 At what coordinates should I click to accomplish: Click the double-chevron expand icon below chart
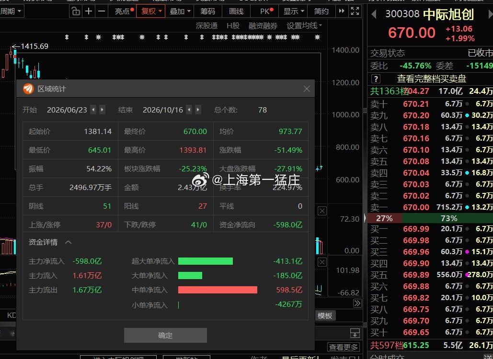pyautogui.click(x=357, y=303)
